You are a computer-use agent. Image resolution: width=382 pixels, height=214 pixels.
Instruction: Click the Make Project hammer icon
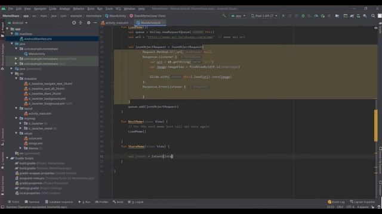click(224, 16)
